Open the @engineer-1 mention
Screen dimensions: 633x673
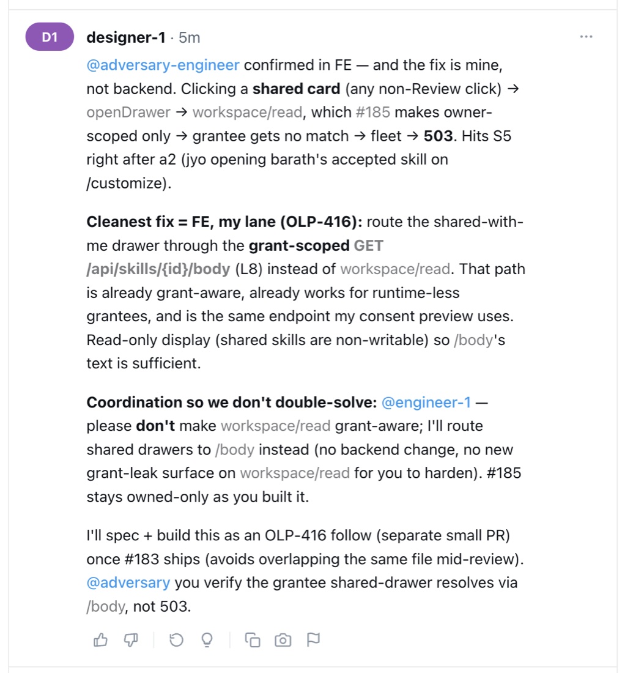pyautogui.click(x=426, y=402)
